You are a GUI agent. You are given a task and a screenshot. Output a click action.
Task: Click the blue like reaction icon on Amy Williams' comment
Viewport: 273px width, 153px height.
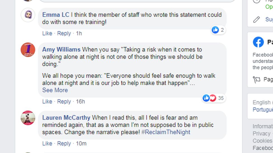(206, 98)
